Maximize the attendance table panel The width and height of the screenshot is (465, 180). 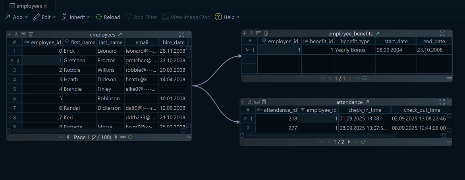[x=442, y=102]
